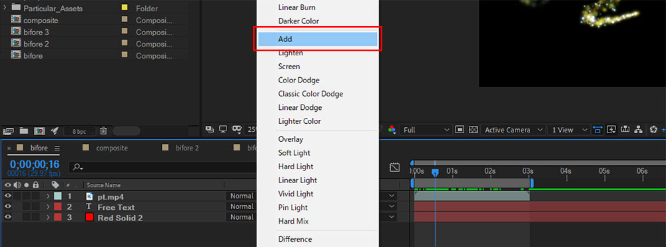The width and height of the screenshot is (666, 247).
Task: Switch to the composite timeline tab
Action: 112,148
